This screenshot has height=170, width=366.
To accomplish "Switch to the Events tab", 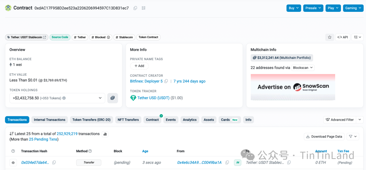I will point(171,120).
